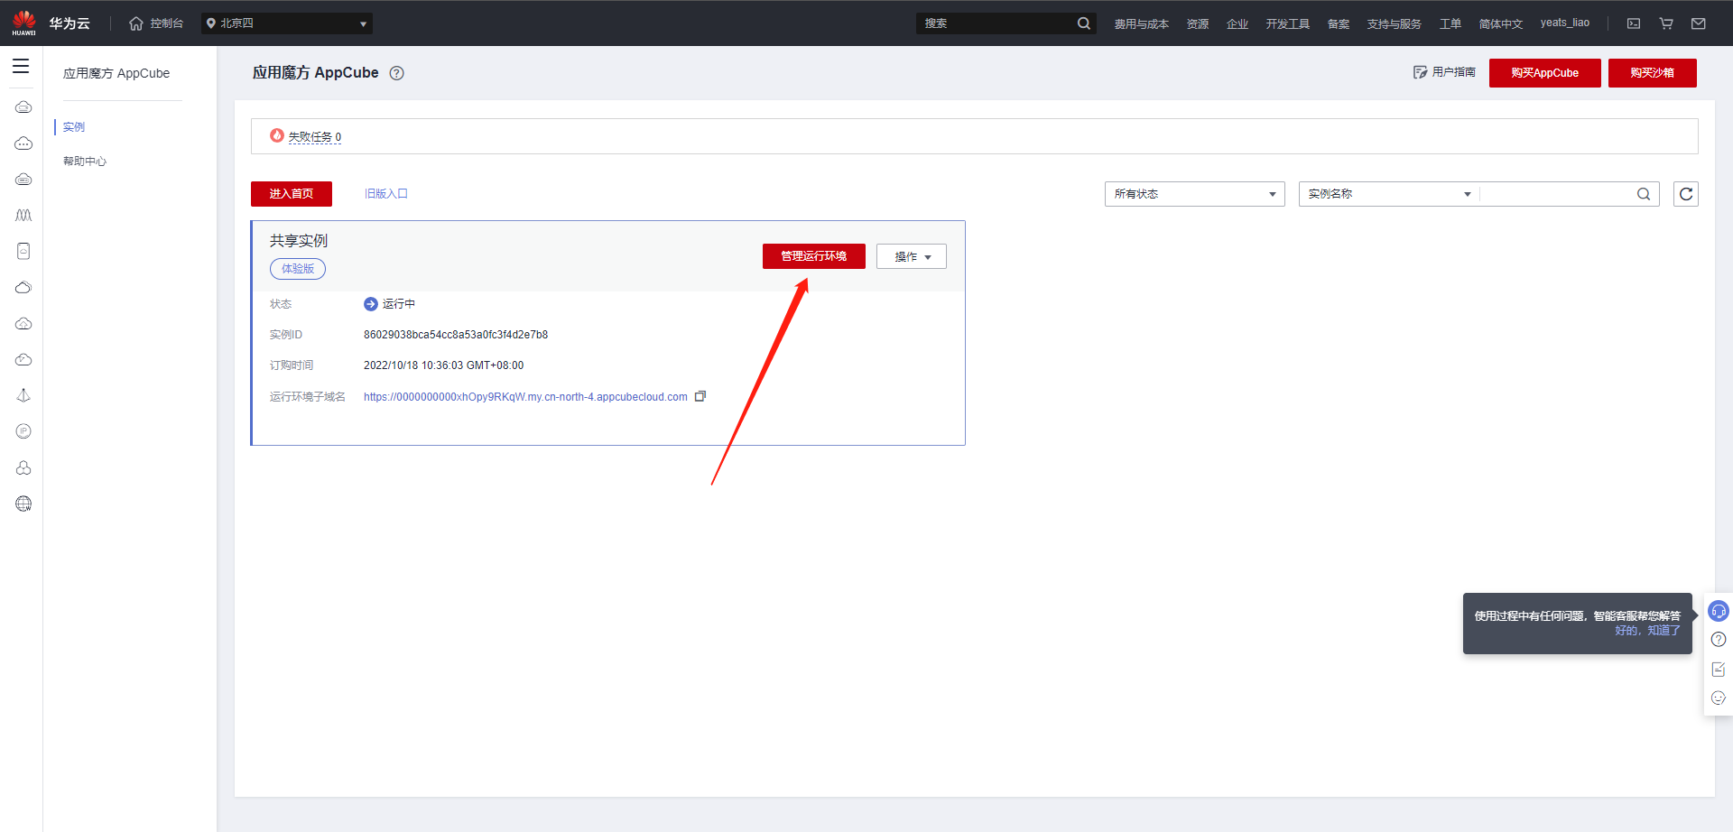Image resolution: width=1733 pixels, height=832 pixels.
Task: Click the double-cloud sidebar icon
Action: (x=23, y=287)
